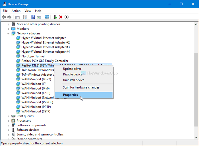Minimize the Device Manager window
This screenshot has height=146, width=199.
coord(170,4)
